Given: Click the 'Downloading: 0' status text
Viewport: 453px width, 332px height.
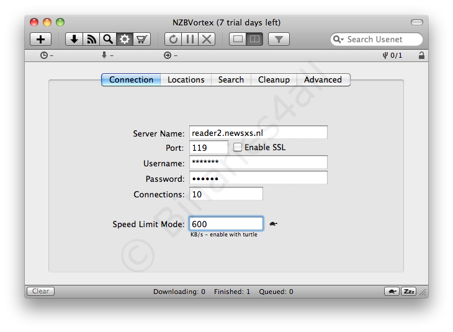Looking at the screenshot, I should [x=179, y=292].
